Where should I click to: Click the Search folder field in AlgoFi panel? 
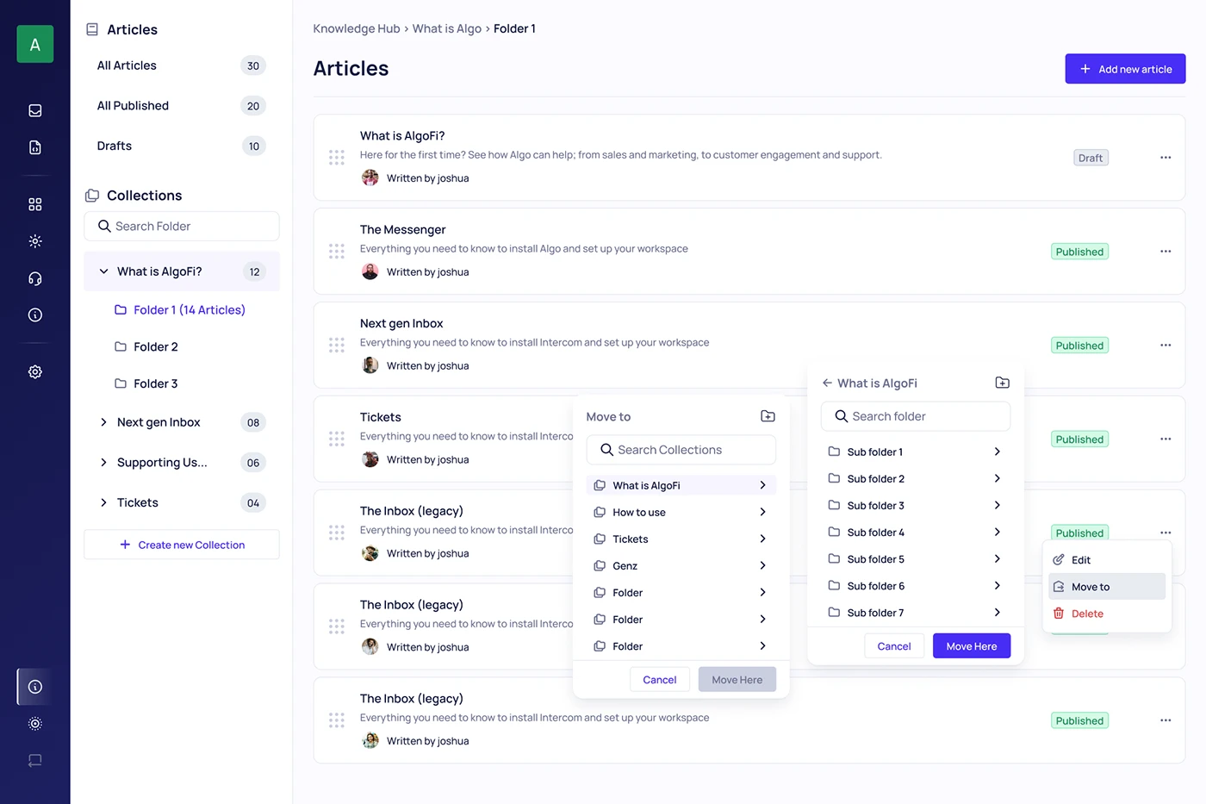916,416
